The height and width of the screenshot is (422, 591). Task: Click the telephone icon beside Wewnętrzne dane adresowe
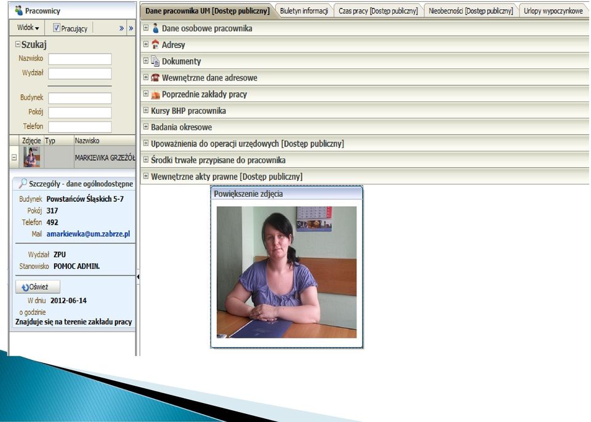tap(155, 78)
